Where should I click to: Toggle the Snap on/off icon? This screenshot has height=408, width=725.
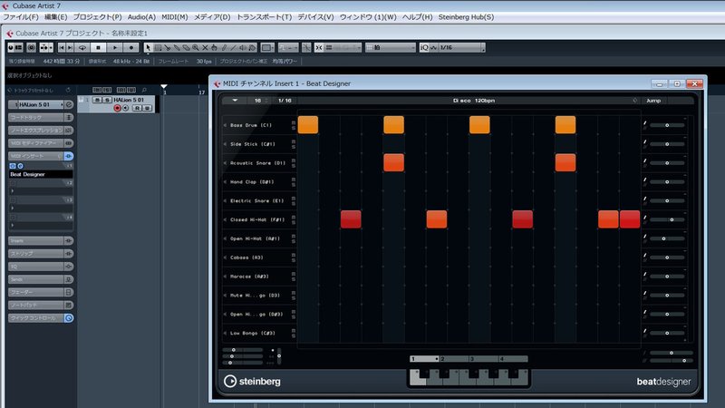click(319, 48)
